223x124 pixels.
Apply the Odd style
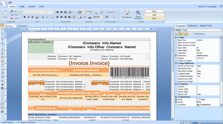tap(154, 15)
